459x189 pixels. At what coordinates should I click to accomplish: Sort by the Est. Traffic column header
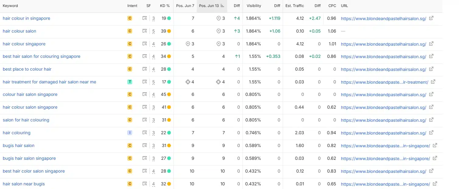[x=295, y=6]
